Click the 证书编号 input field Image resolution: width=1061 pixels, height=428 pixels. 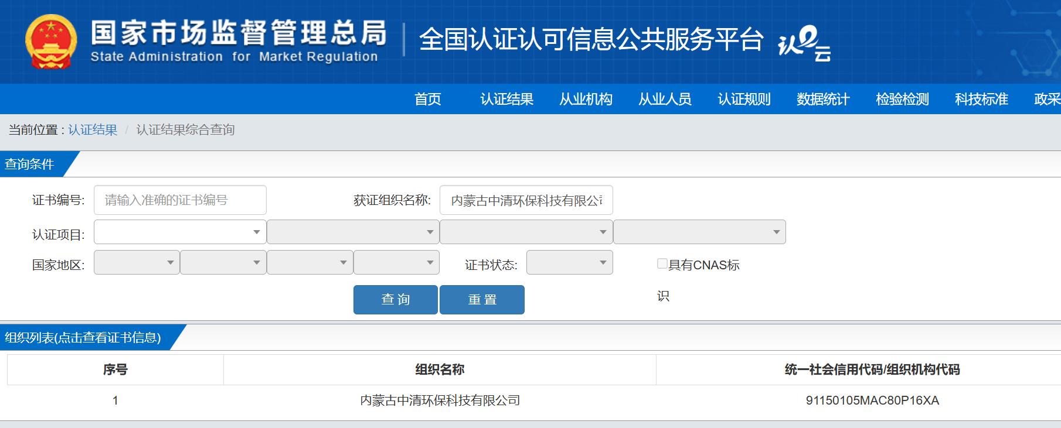pyautogui.click(x=180, y=200)
